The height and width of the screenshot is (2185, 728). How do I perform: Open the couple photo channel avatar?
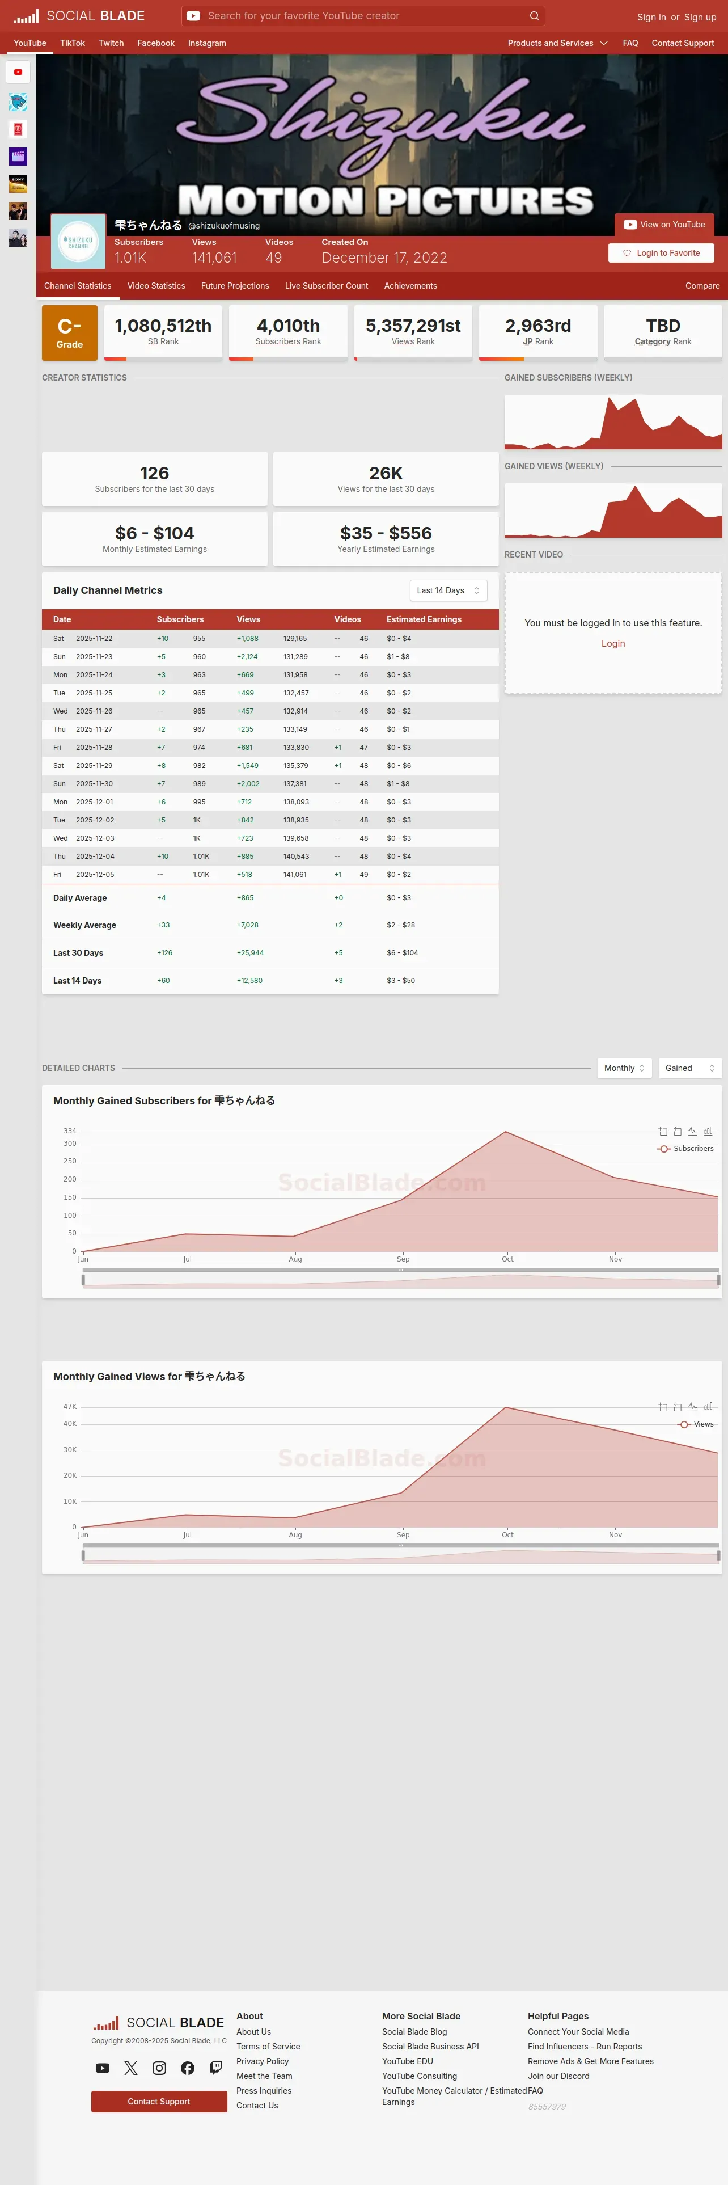point(18,238)
